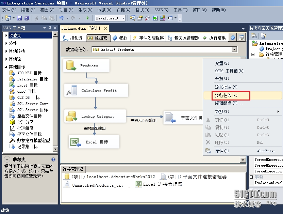Choose 变量(S) in the context menu
This screenshot has height=214, width=283.
pyautogui.click(x=243, y=63)
